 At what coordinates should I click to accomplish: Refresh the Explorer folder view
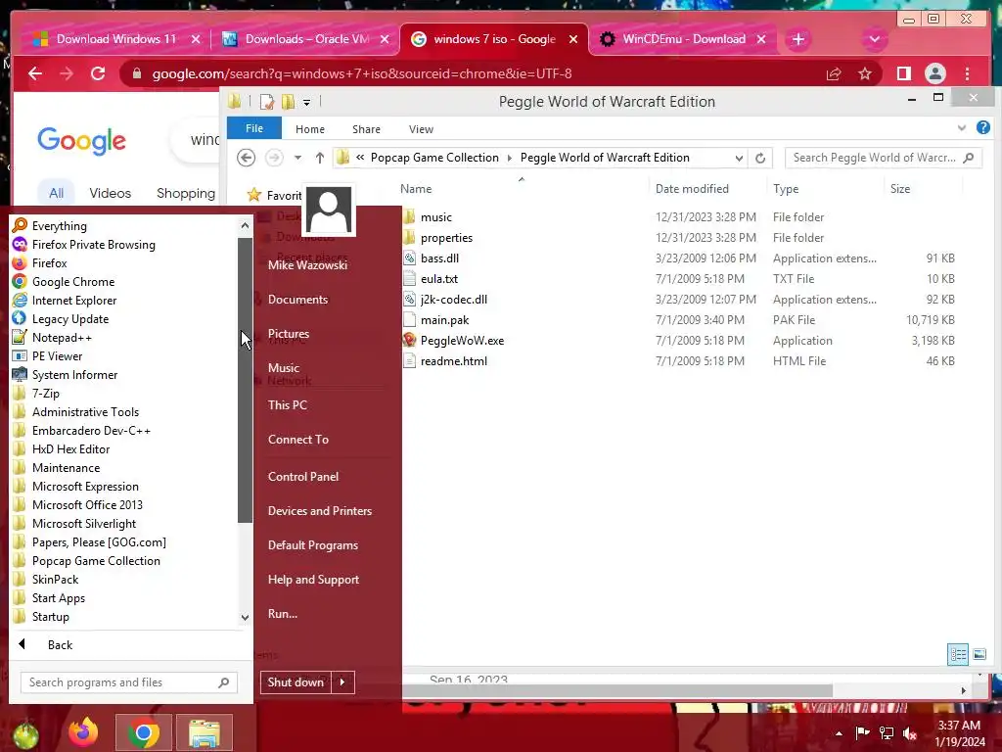759,158
